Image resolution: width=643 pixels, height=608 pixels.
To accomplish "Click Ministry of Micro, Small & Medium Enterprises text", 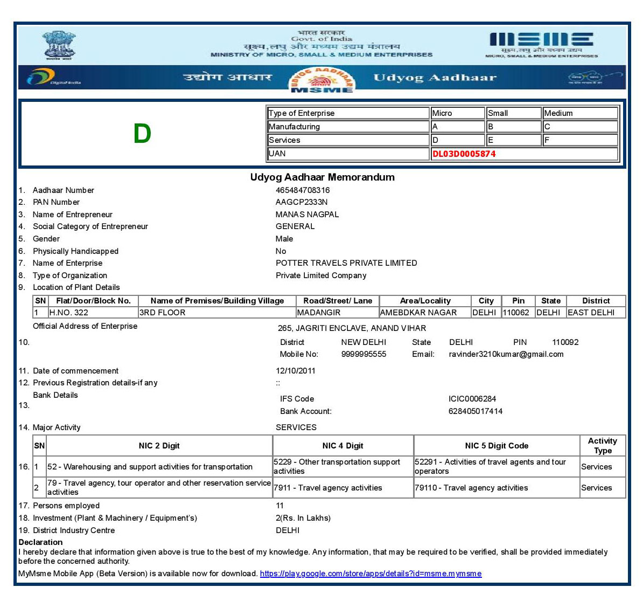I will pyautogui.click(x=321, y=54).
